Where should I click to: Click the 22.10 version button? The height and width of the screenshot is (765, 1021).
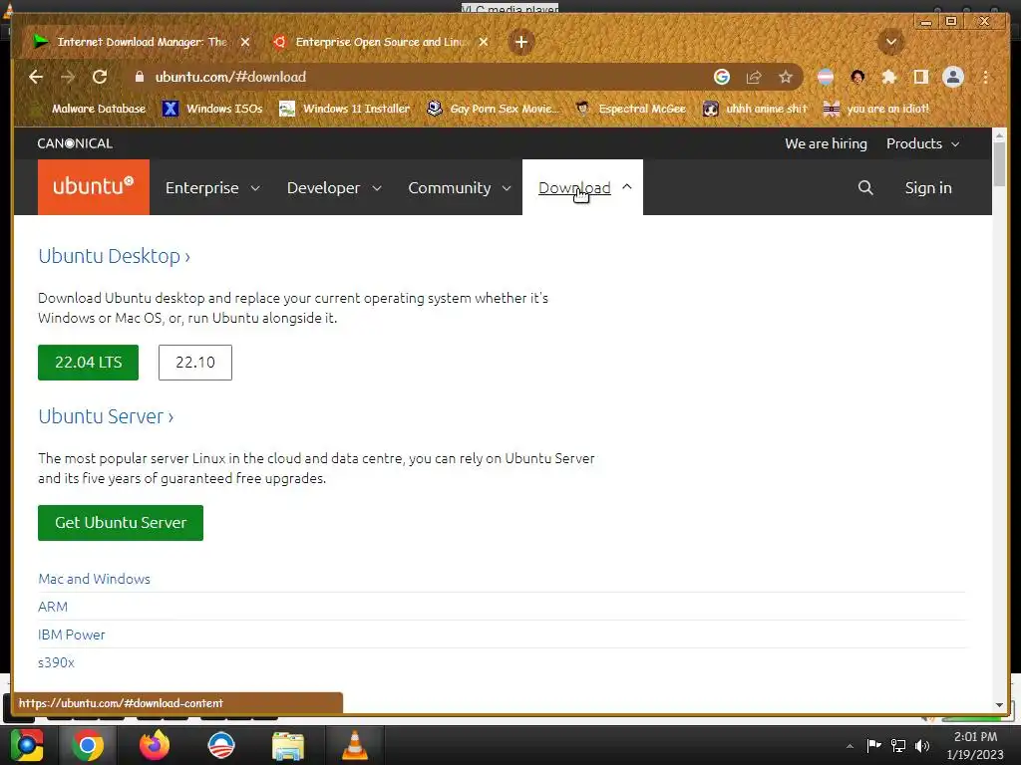click(195, 363)
